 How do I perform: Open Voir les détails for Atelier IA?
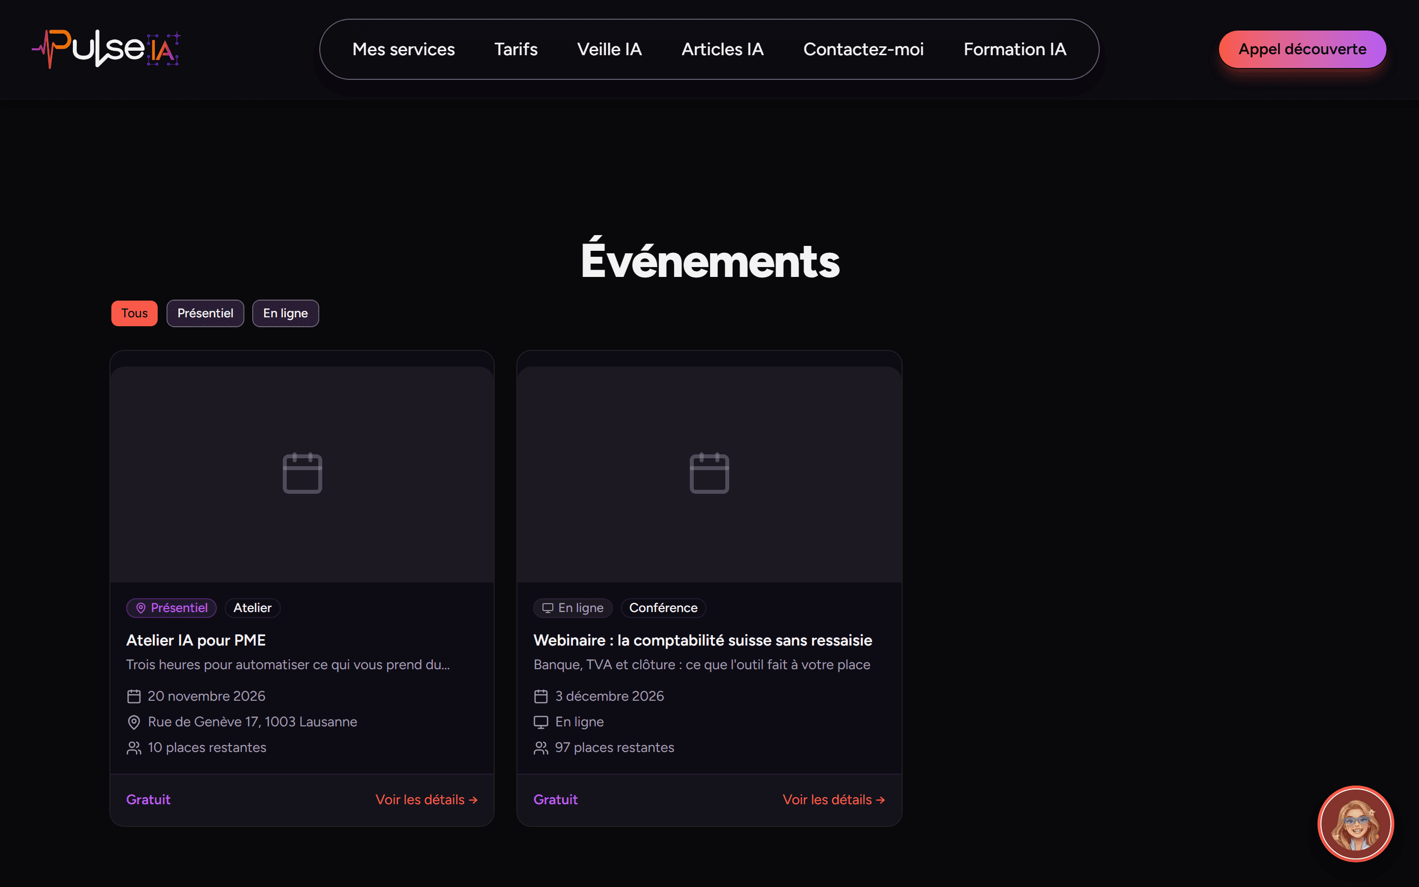coord(426,800)
